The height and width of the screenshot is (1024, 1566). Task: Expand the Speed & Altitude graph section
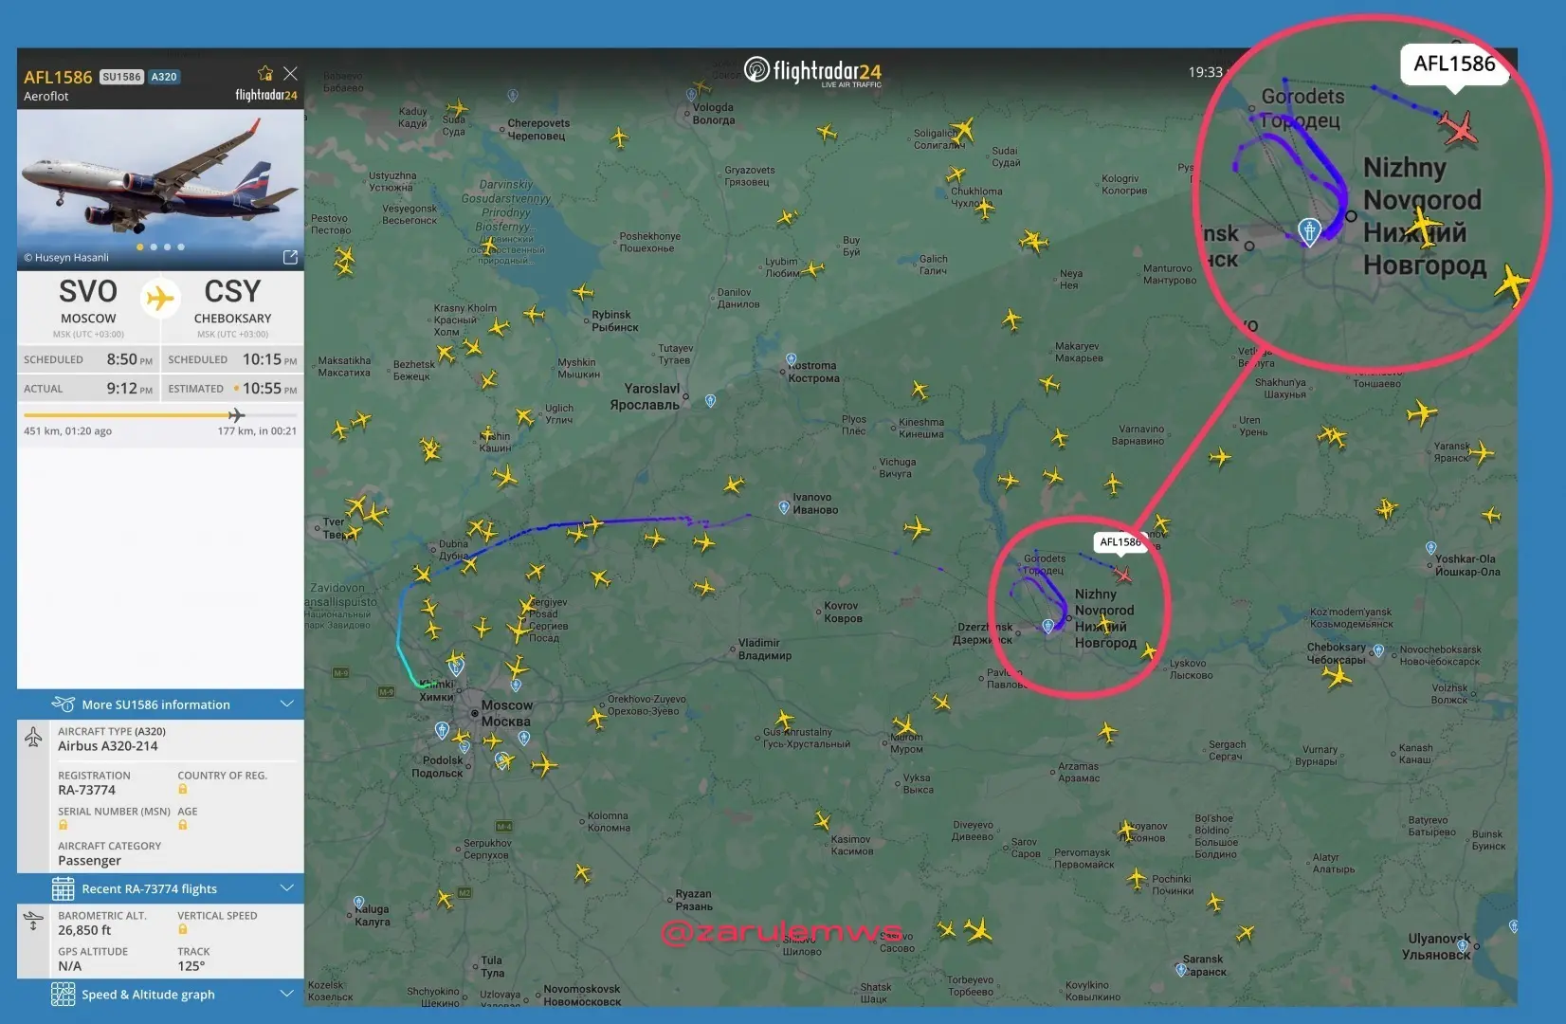(x=160, y=994)
